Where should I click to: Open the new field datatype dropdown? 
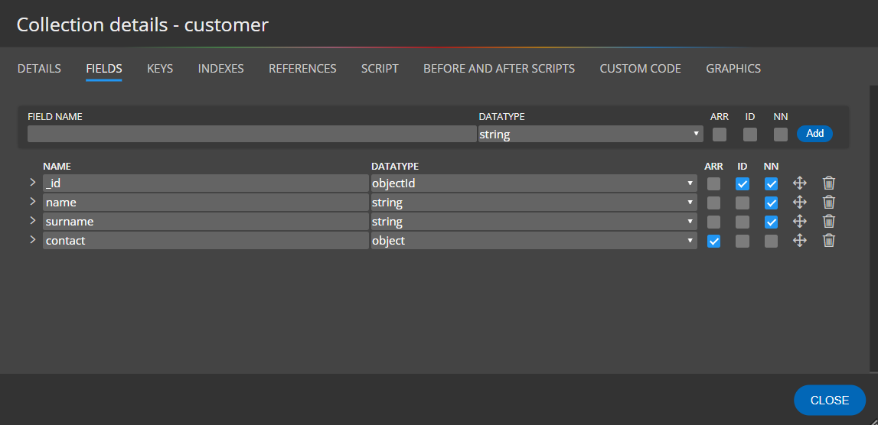pos(590,135)
